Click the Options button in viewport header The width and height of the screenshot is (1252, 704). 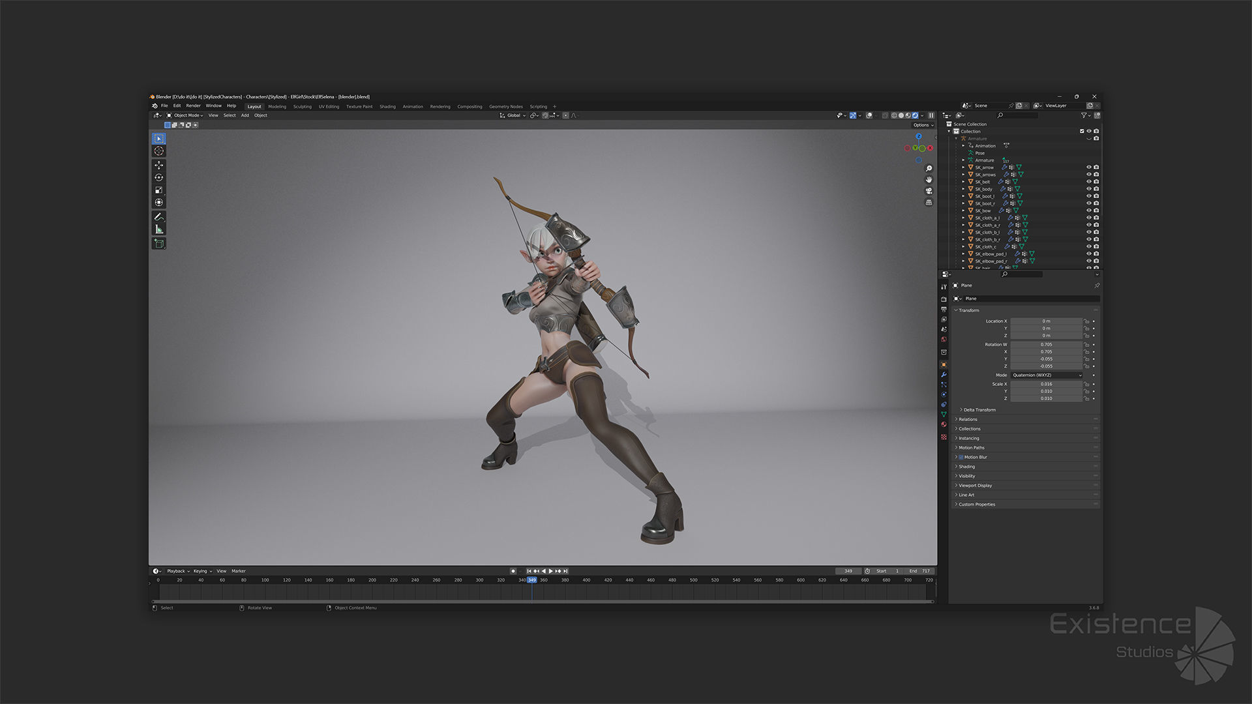(x=923, y=125)
